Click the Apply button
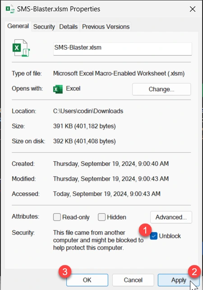The height and width of the screenshot is (290, 203). pos(179,280)
